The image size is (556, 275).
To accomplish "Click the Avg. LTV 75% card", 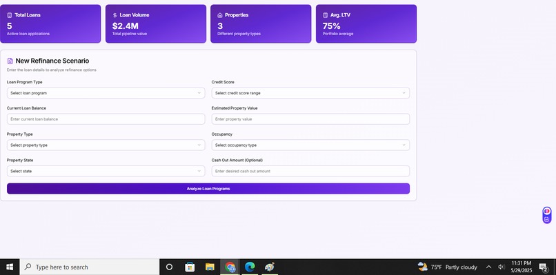I will (366, 23).
